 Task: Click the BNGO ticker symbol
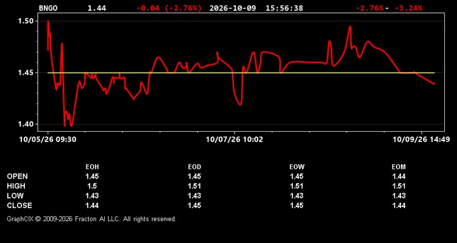[48, 8]
